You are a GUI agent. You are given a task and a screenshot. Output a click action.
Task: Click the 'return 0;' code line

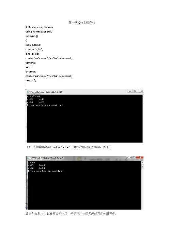click(x=31, y=80)
